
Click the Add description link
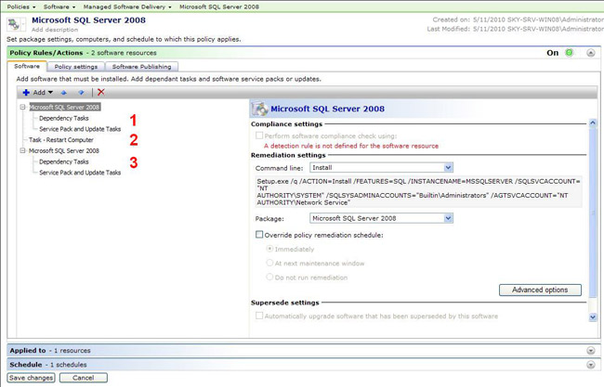click(55, 30)
